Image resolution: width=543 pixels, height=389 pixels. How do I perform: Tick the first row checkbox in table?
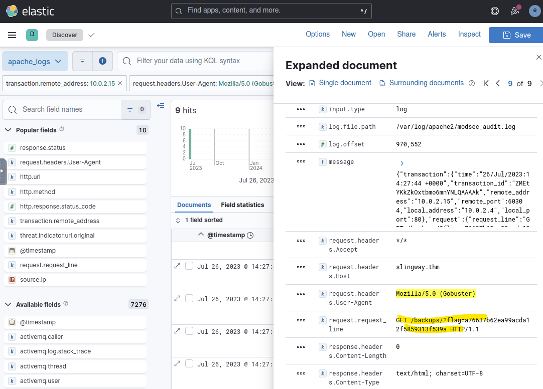[x=189, y=266]
